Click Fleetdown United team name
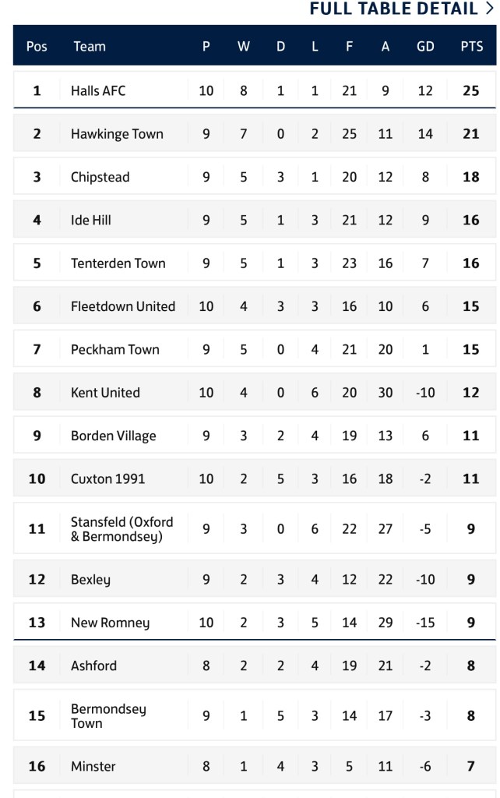 point(122,306)
